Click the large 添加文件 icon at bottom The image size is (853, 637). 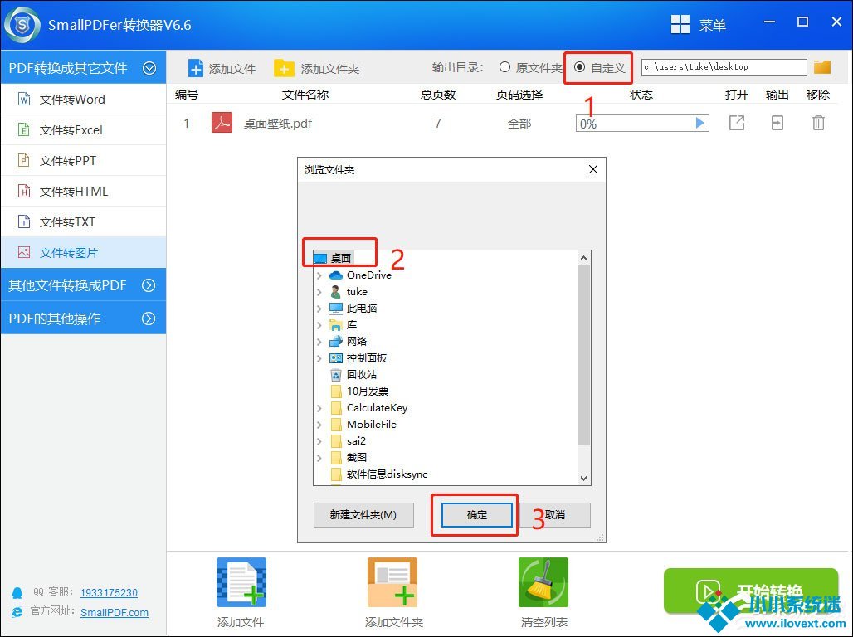click(x=241, y=582)
